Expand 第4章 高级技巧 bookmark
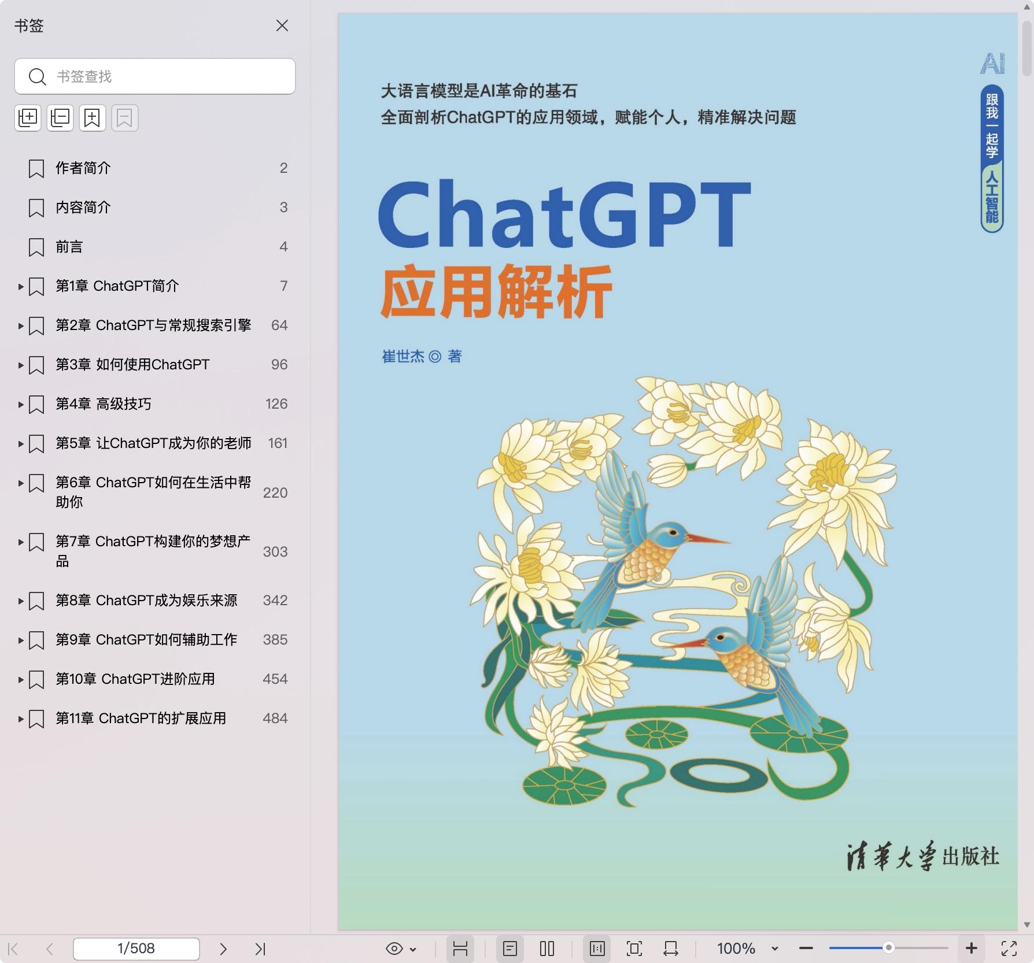1034x963 pixels. [21, 404]
